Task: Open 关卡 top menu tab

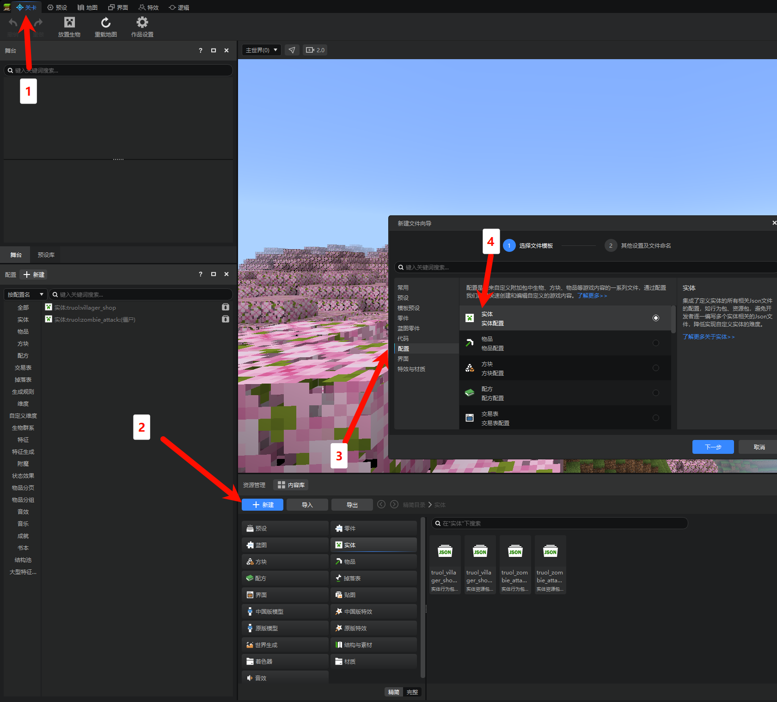Action: (26, 7)
